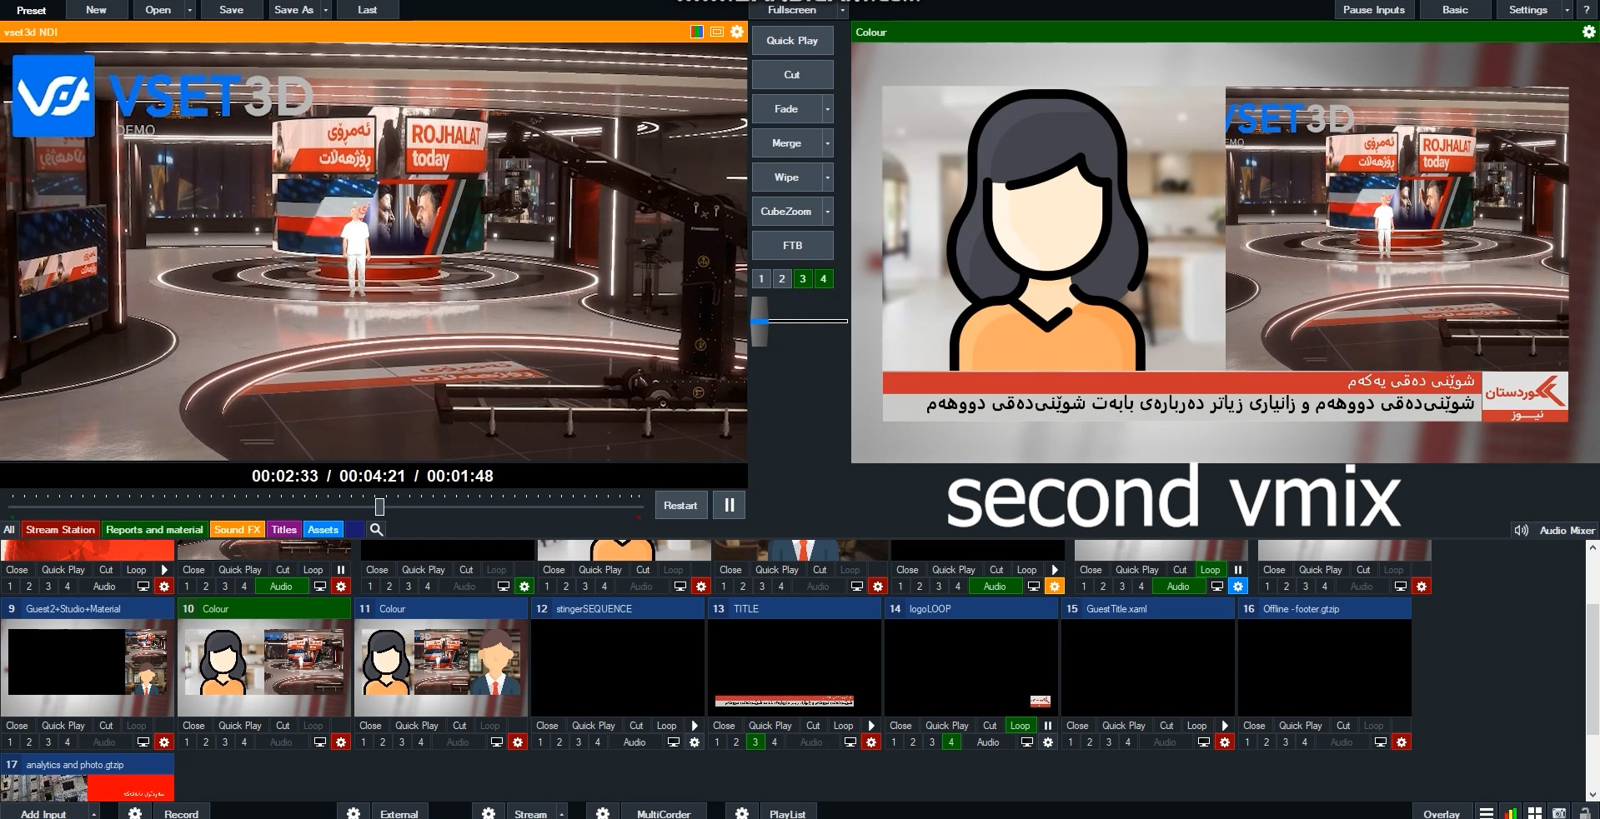Open the Colour output window settings gear

coord(1588,32)
